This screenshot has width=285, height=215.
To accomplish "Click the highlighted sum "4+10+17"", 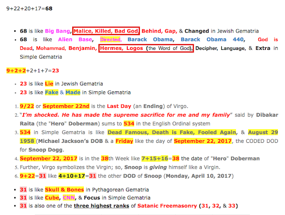I will (72, 176).
